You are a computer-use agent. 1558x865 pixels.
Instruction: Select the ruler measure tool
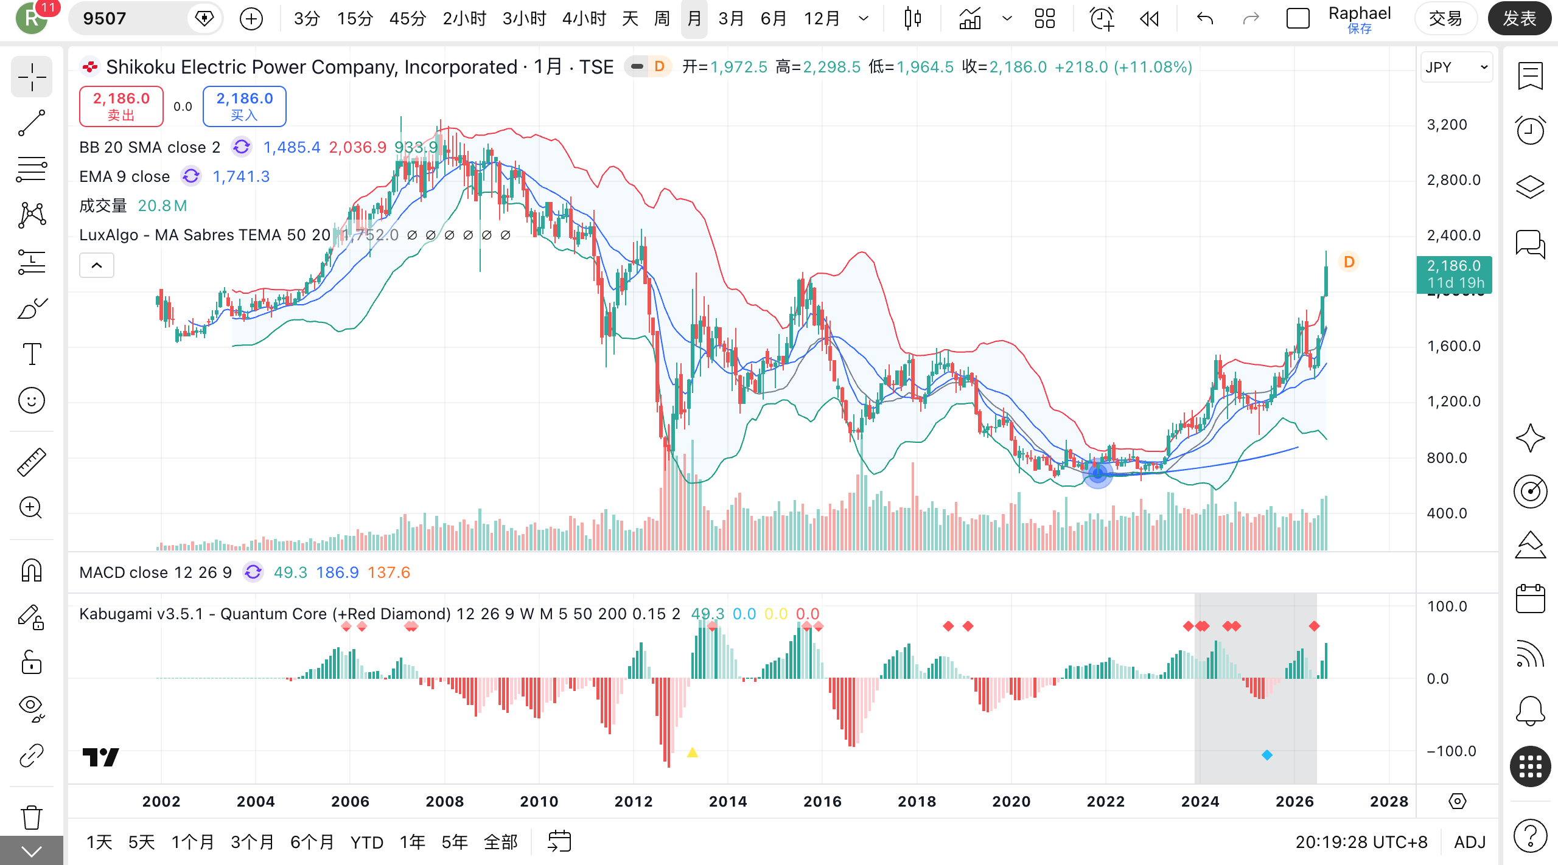point(32,462)
